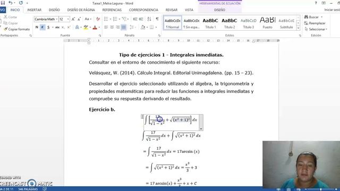The width and height of the screenshot is (340, 191).
Task: Expand Párrafo dialog launcher
Action: [159, 36]
